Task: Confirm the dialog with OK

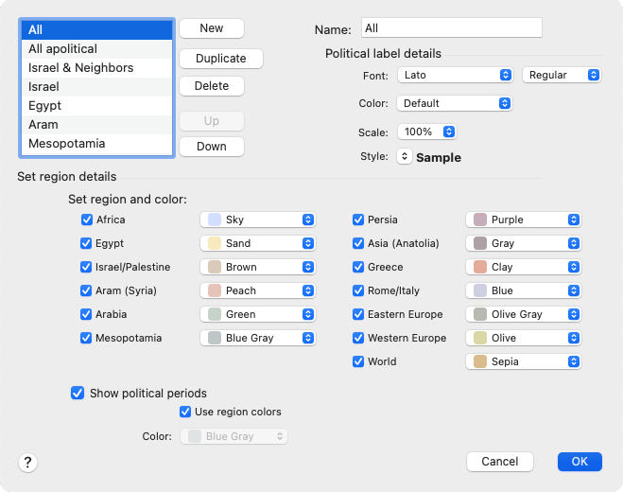Action: [x=580, y=462]
